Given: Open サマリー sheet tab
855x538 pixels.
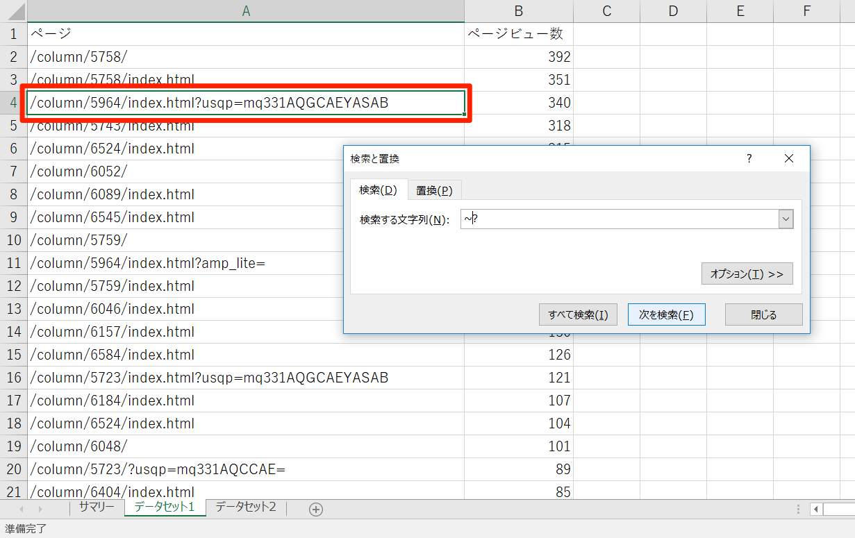Looking at the screenshot, I should coord(97,507).
